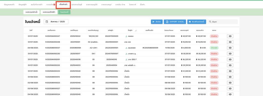The width and height of the screenshot is (263, 96).
Task: Click vendor code 202207000005
Action: (x=111, y=36)
